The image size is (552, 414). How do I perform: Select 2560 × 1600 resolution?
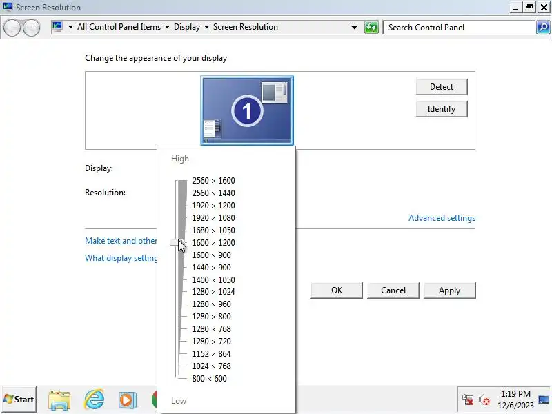click(213, 181)
